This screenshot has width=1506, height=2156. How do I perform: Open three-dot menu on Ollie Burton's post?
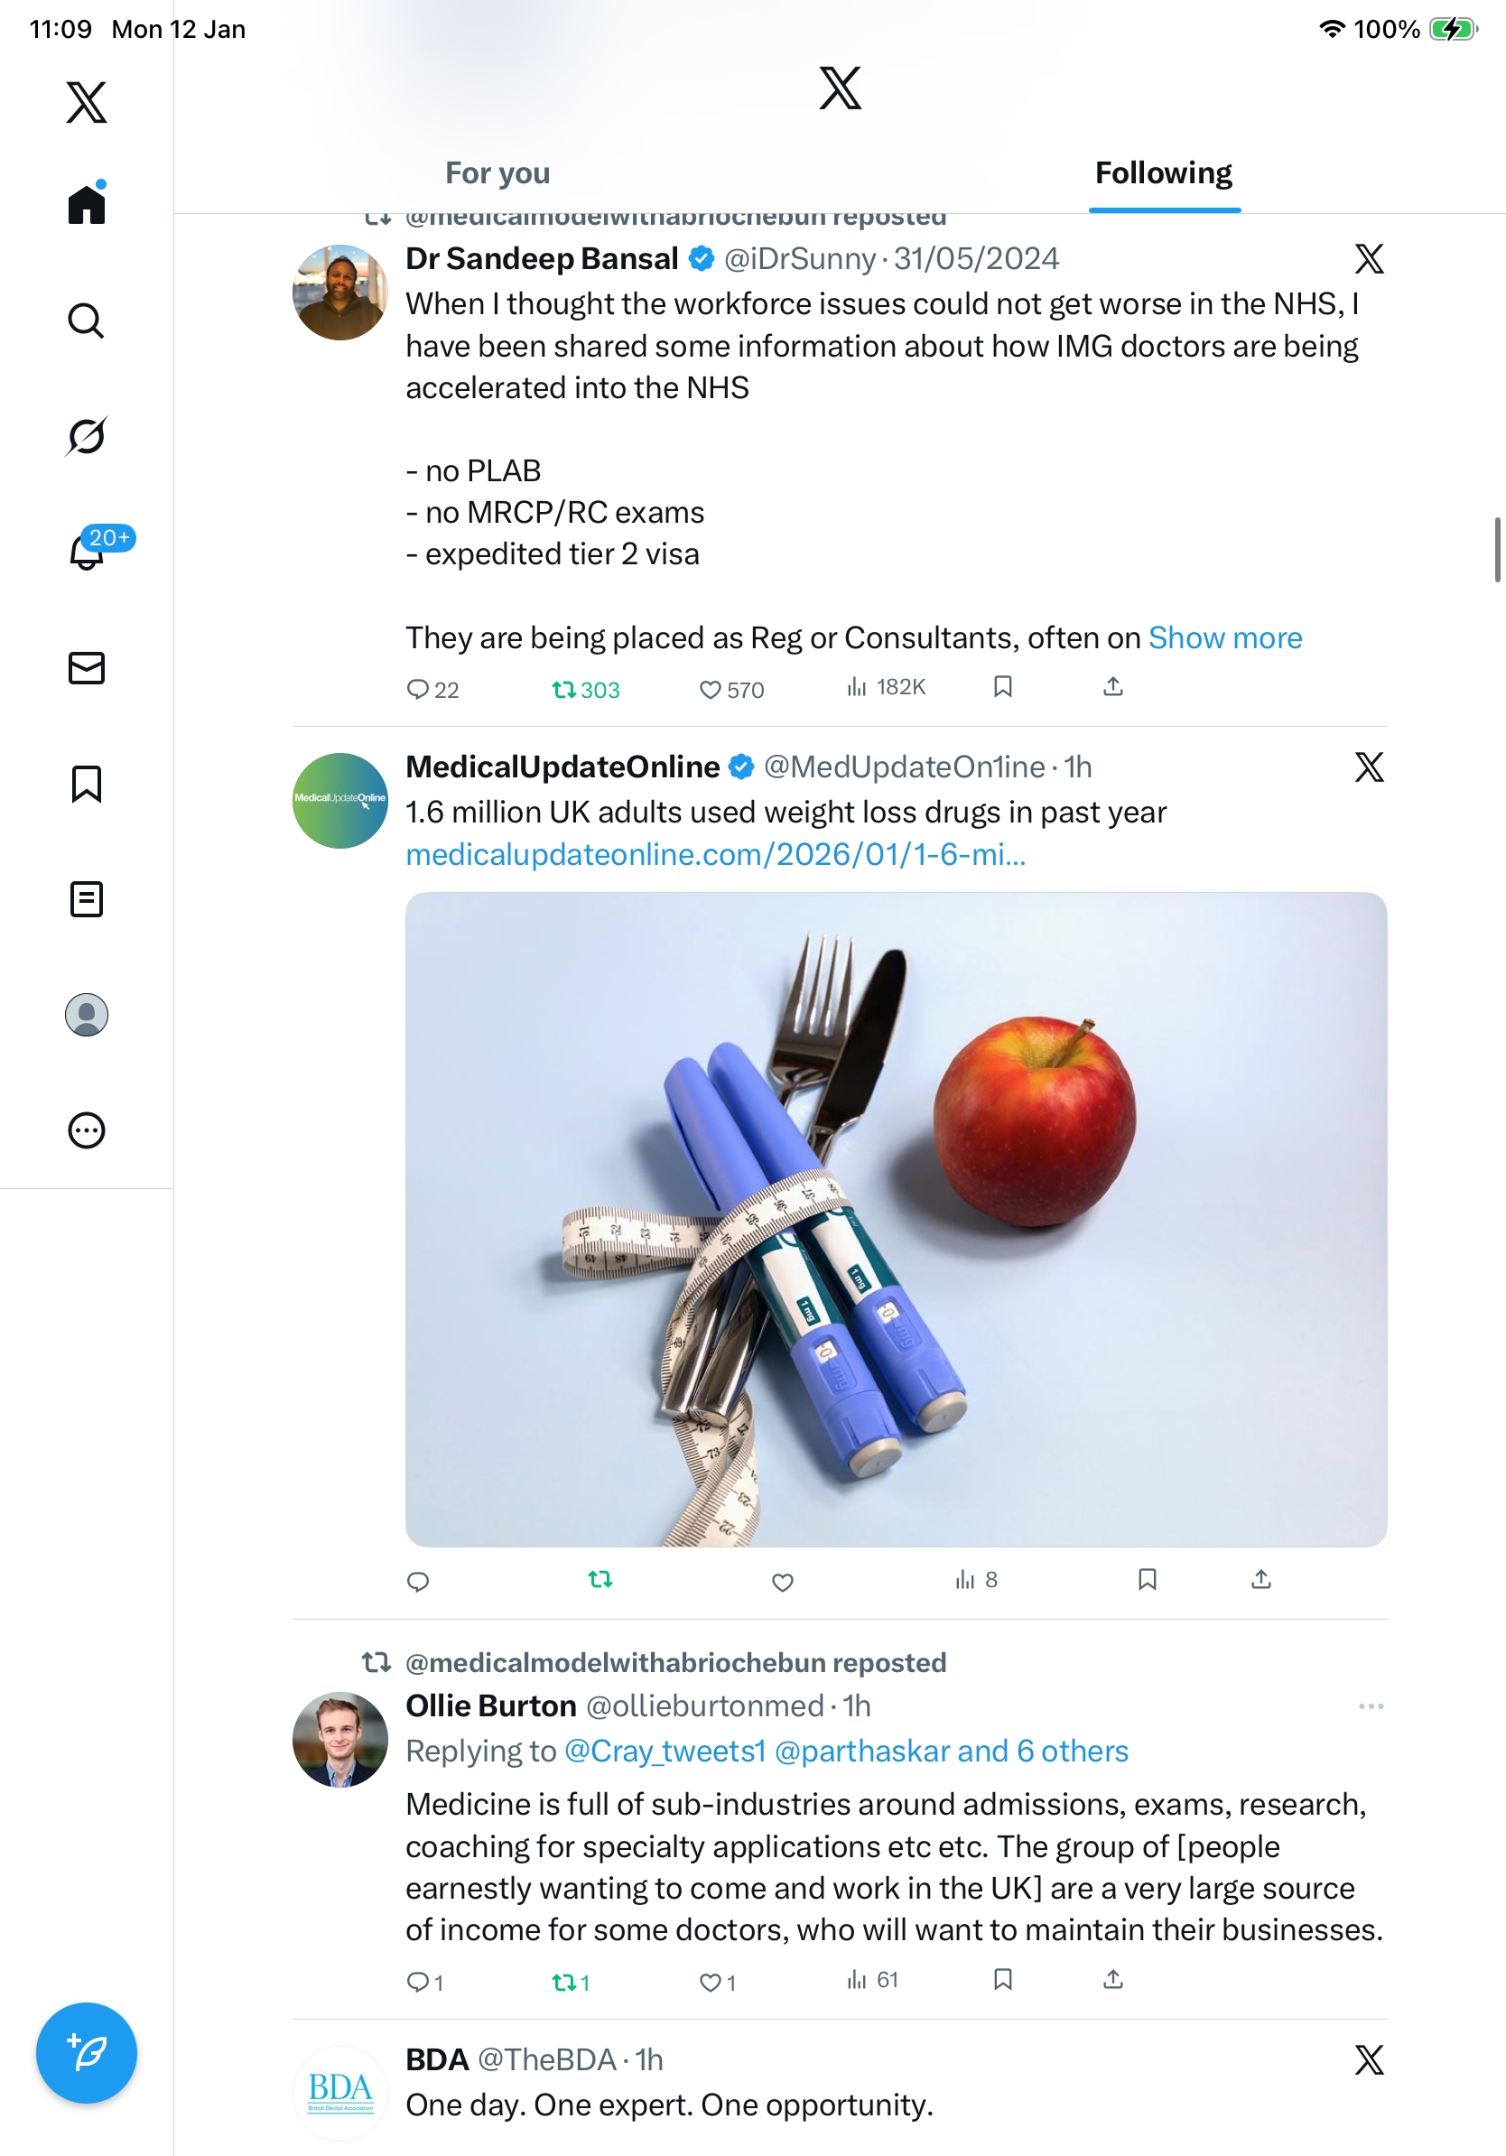pos(1370,1706)
